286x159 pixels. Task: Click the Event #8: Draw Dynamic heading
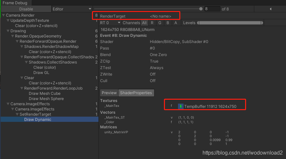(x=123, y=36)
